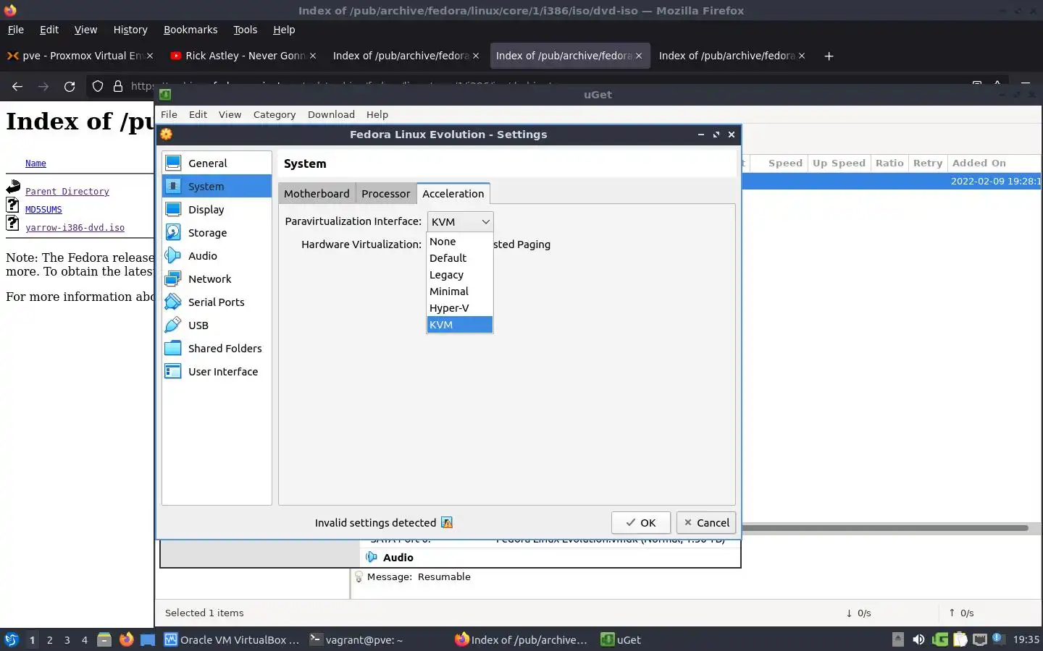
Task: Select the Acceleration tab
Action: click(453, 193)
